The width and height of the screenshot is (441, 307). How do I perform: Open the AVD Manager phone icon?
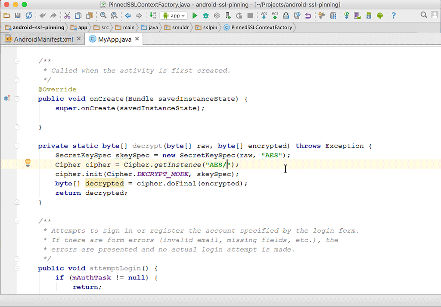[x=357, y=16]
